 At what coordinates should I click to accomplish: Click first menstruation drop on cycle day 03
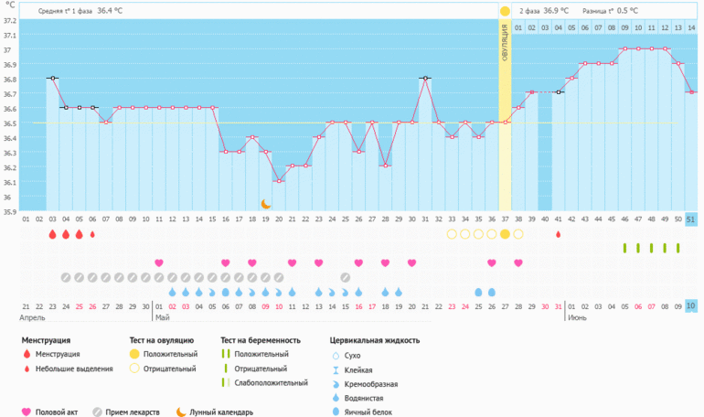coord(52,234)
